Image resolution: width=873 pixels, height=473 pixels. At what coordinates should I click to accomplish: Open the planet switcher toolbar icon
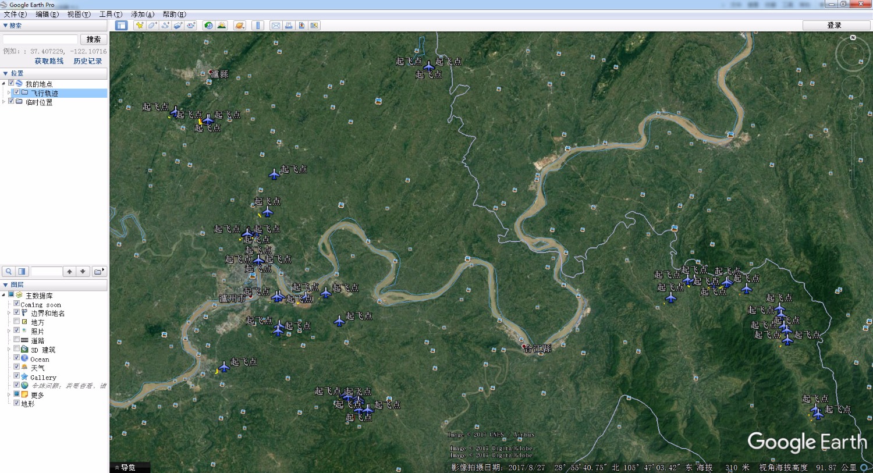tap(240, 26)
